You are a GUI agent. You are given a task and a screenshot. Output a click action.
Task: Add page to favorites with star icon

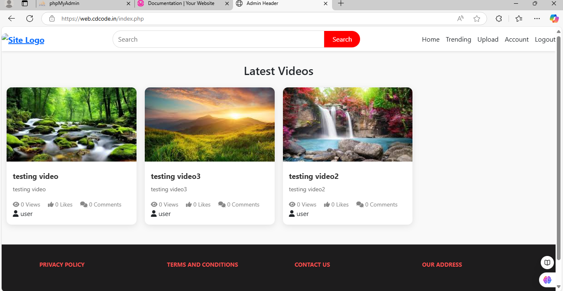(477, 19)
